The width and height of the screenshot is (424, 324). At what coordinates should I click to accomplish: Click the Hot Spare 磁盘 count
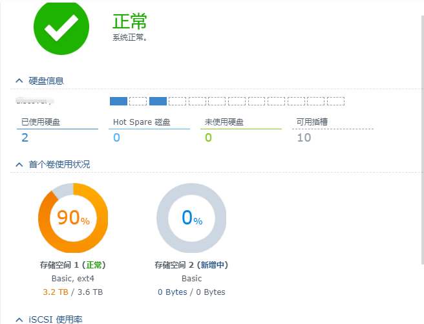coord(116,138)
